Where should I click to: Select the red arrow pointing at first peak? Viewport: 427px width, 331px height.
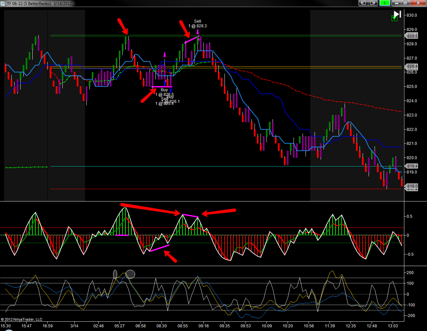click(122, 26)
